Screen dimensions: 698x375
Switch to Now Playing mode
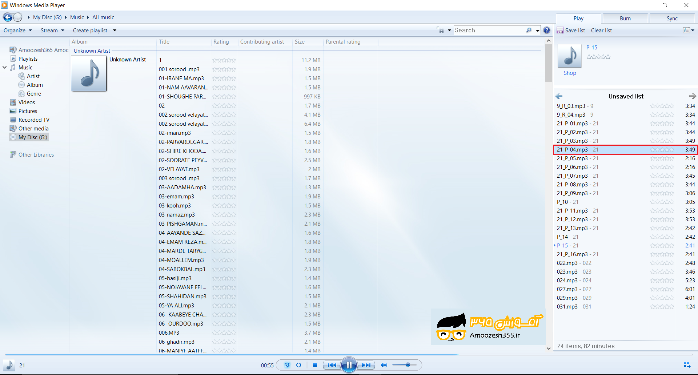[x=687, y=365]
